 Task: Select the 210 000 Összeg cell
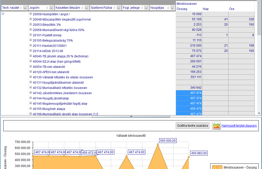coord(189,46)
